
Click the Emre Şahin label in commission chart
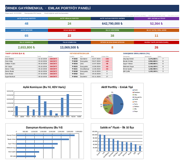click(12, 152)
